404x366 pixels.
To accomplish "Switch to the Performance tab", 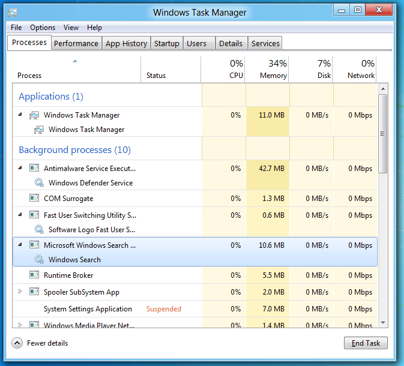I will 76,43.
